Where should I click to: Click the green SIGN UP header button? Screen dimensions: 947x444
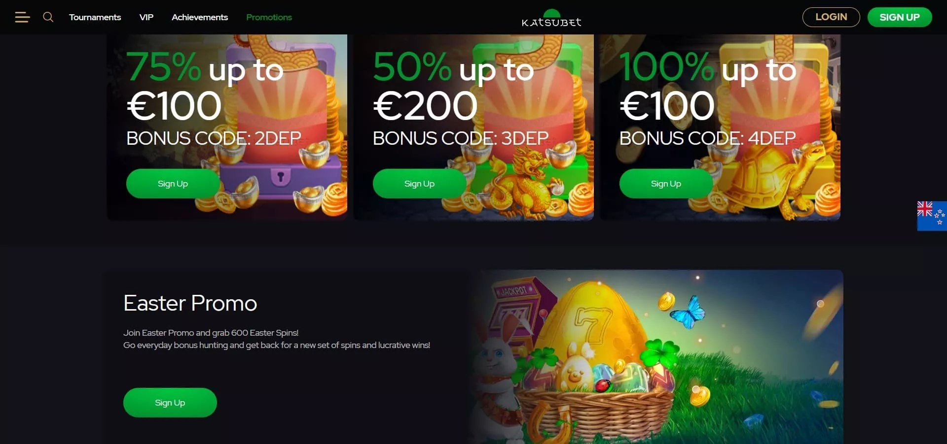900,17
